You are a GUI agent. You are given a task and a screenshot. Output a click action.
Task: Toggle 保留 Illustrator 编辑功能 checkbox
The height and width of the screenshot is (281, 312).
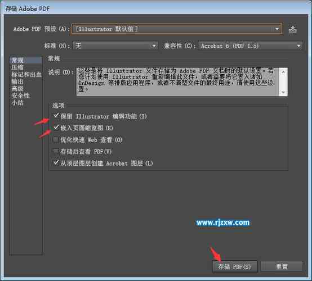tap(56, 116)
